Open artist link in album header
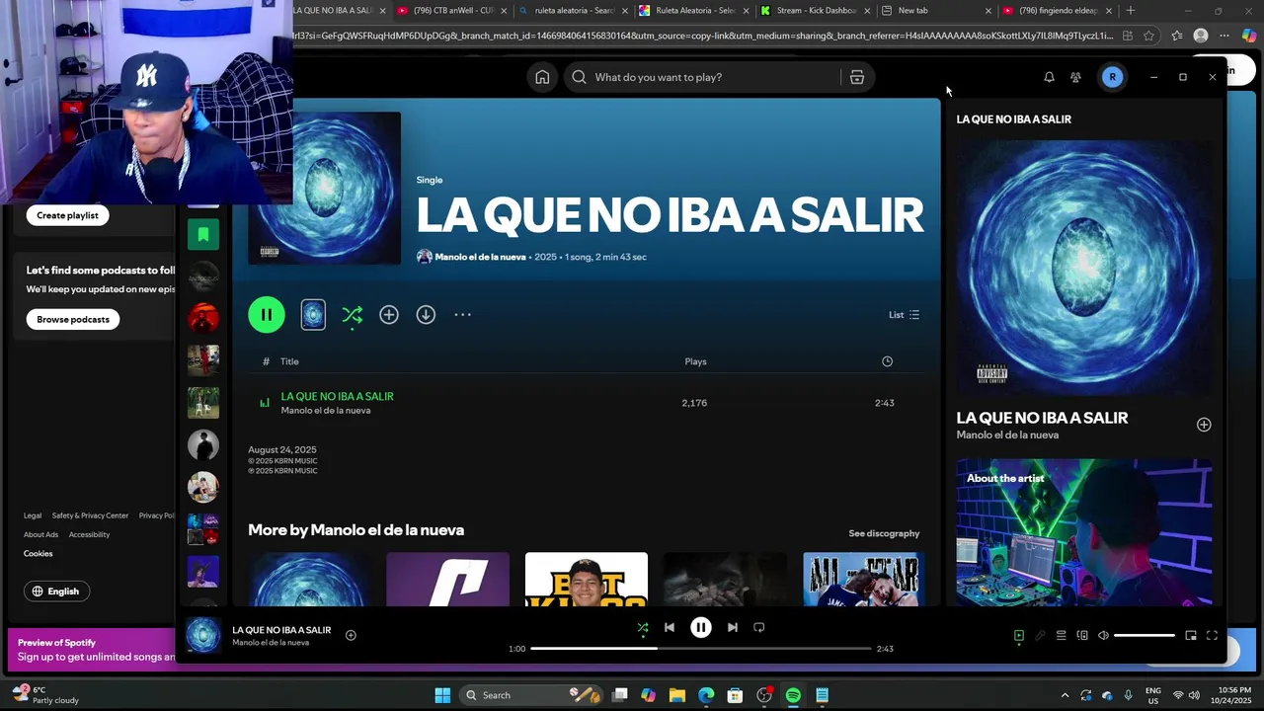 tap(480, 257)
